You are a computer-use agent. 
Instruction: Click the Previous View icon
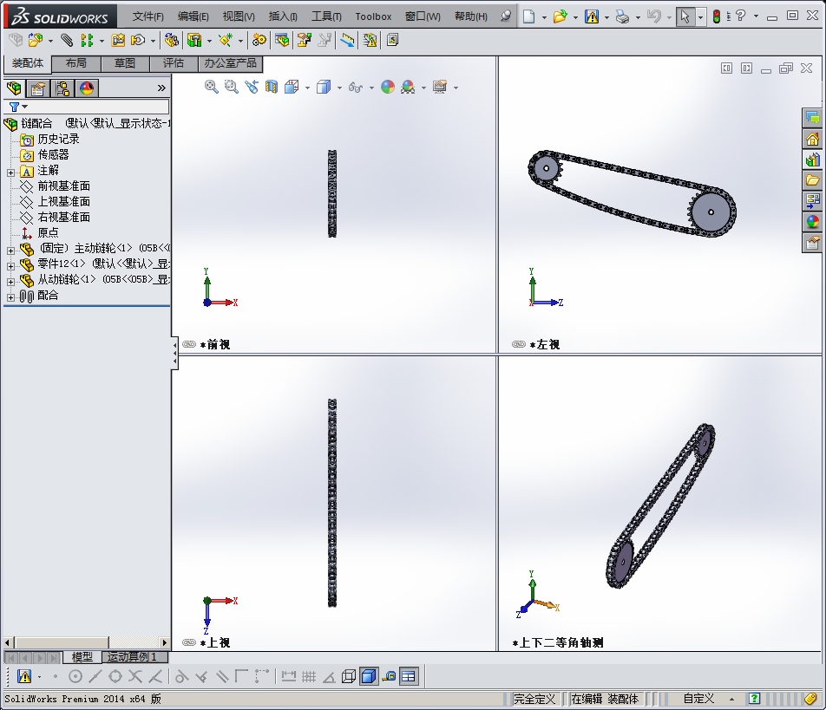coord(252,87)
